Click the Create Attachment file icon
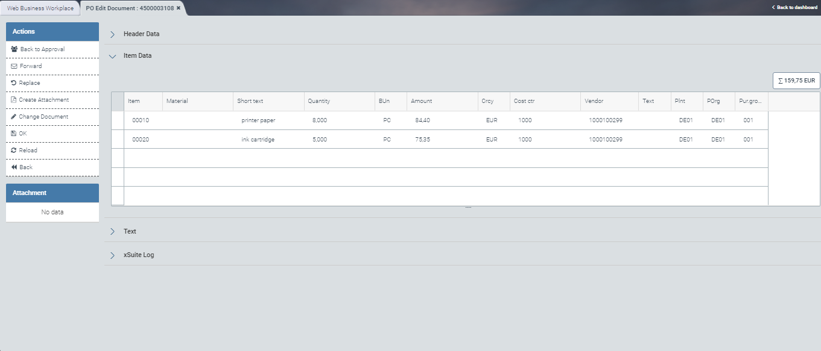 click(14, 100)
